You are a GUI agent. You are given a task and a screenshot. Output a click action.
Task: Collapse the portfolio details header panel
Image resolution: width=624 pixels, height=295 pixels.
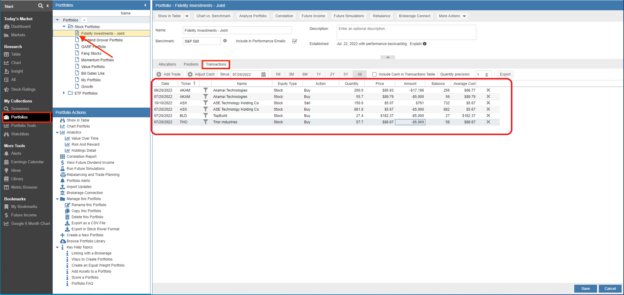pos(388,57)
